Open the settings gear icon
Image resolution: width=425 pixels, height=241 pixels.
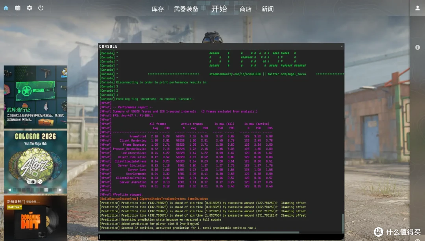[x=29, y=8]
